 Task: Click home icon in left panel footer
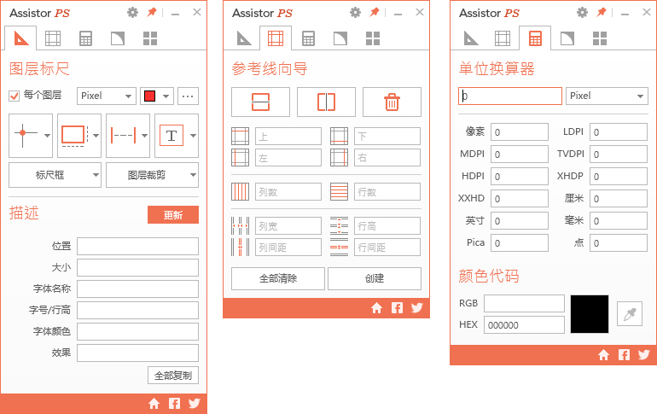[x=154, y=403]
